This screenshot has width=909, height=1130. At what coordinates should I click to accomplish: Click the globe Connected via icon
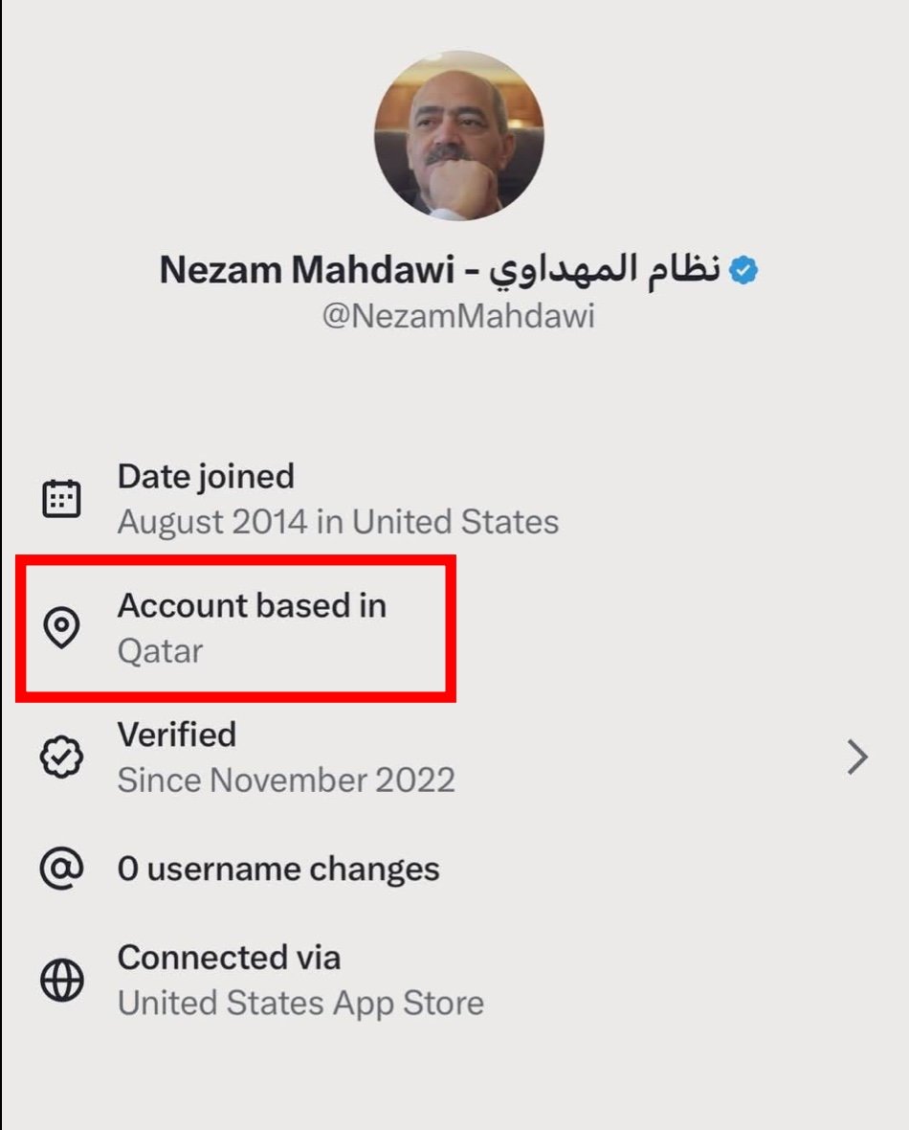coord(62,981)
